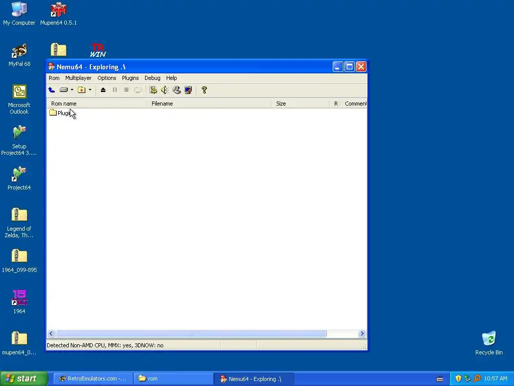Switch to the rom folder taskbar button
This screenshot has height=386, width=514.
click(x=173, y=379)
